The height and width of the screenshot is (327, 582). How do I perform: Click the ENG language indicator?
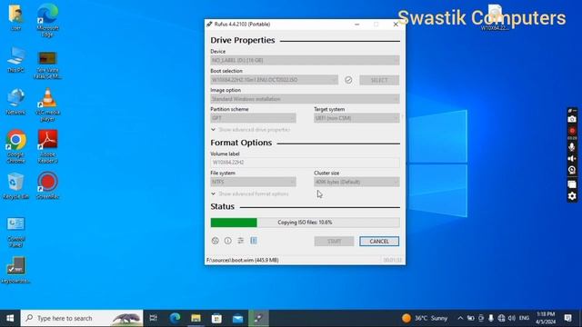tap(524, 318)
